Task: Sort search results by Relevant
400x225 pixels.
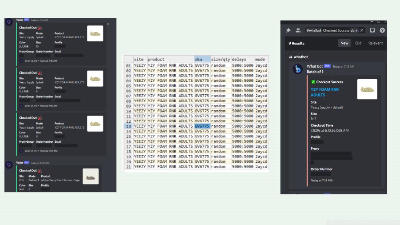Action: [376, 43]
